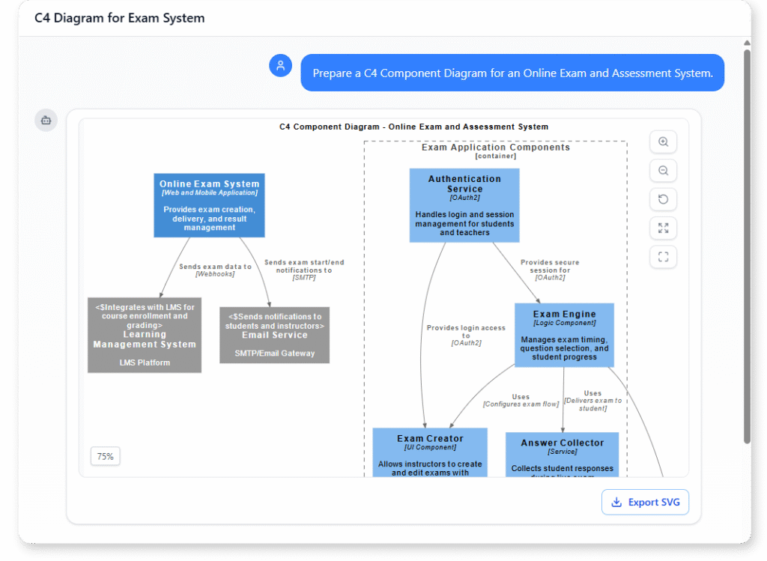Viewport: 767px width, 561px height.
Task: Expand the Online Exam System node
Action: (x=209, y=204)
